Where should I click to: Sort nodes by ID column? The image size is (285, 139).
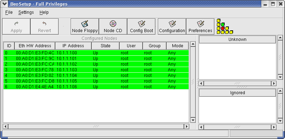(9, 46)
